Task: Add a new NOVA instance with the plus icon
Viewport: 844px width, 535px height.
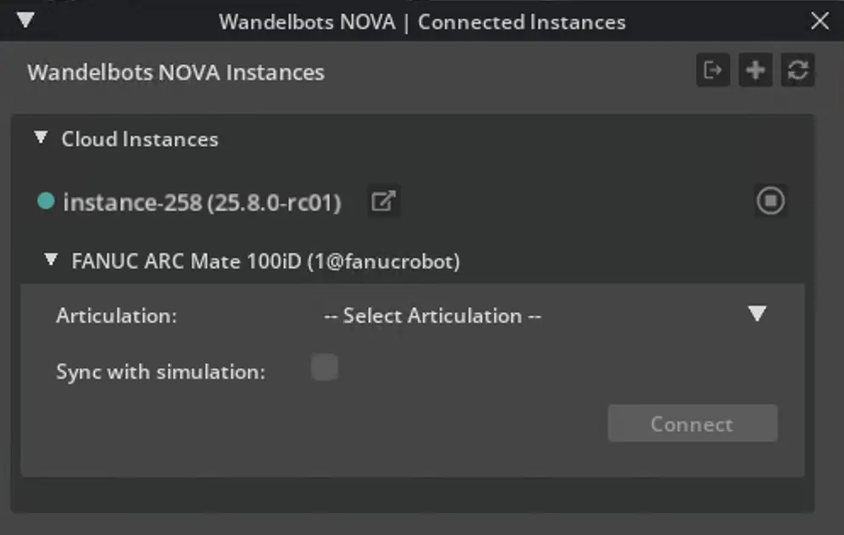Action: (x=755, y=70)
